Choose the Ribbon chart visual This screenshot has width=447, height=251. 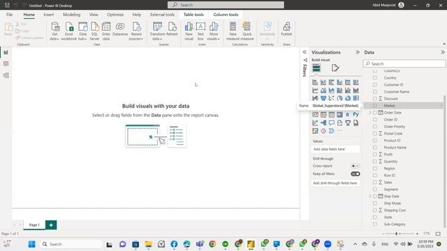click(x=356, y=90)
